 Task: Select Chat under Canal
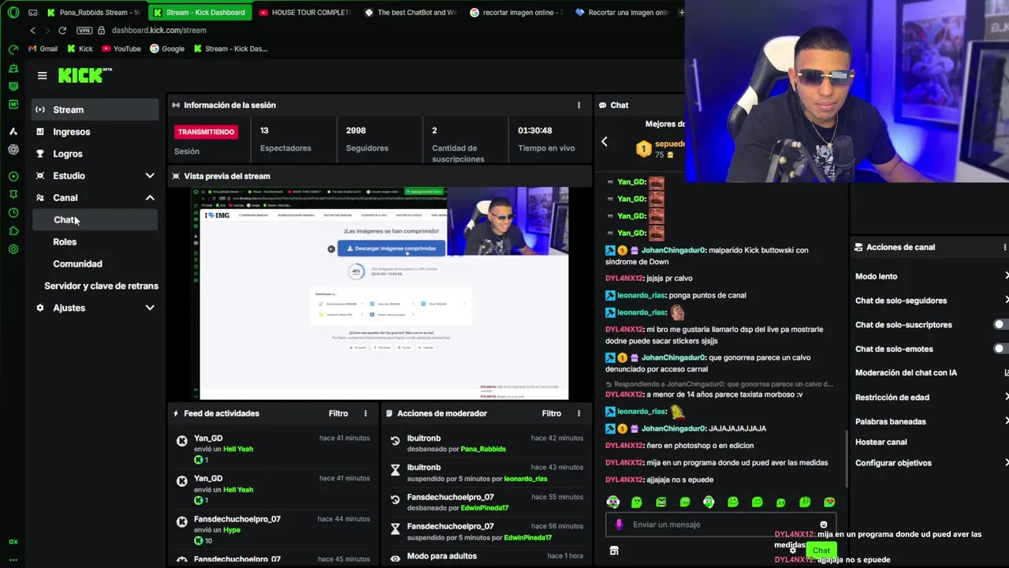click(x=95, y=220)
